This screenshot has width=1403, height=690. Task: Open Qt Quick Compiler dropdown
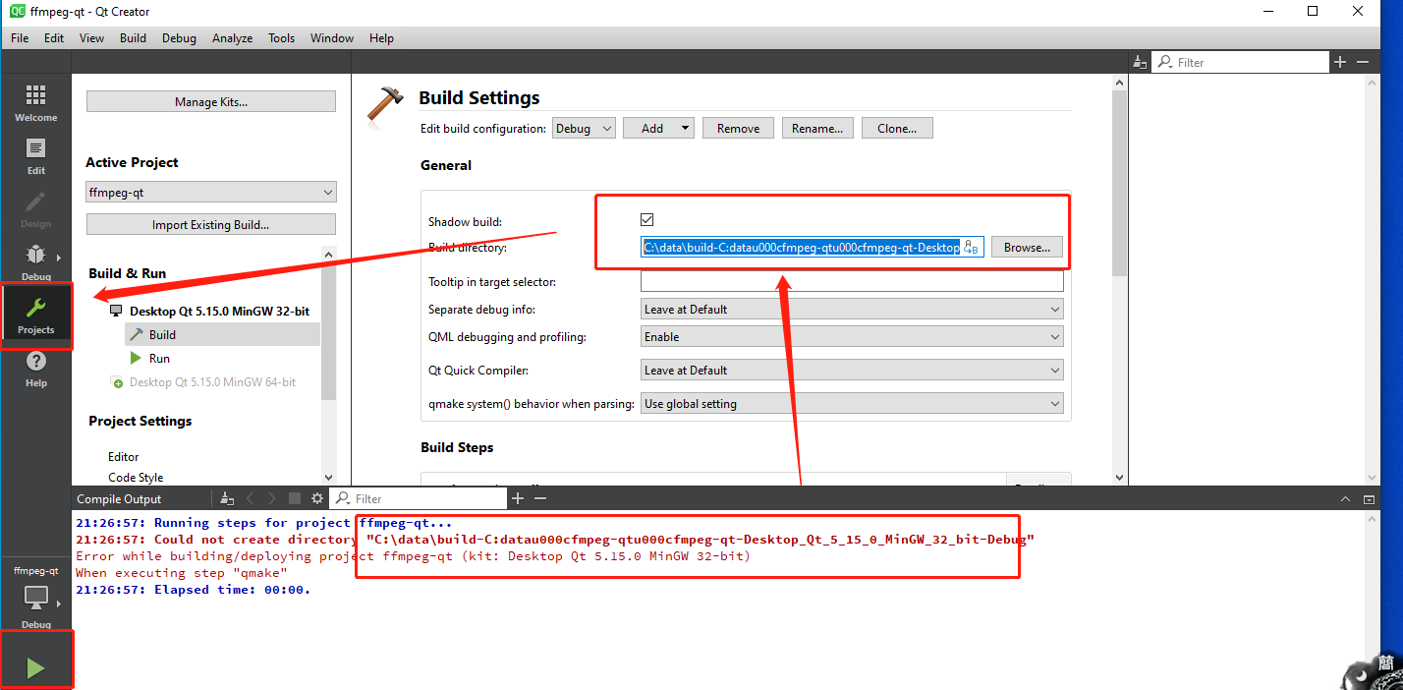tap(852, 371)
